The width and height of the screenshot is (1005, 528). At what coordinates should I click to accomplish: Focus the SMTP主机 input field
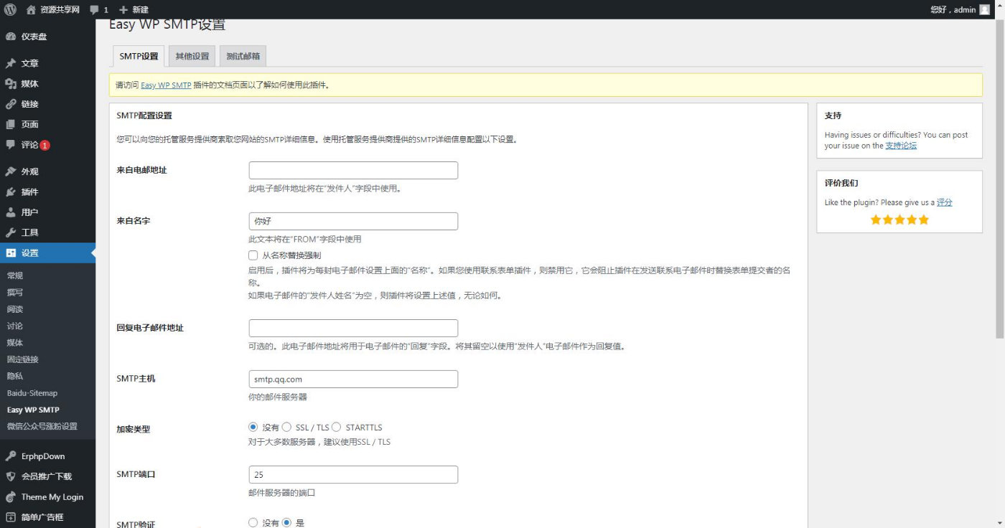[353, 379]
